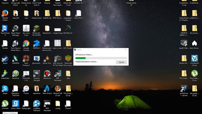
Task: Open the Sborka-44 zip folder
Action: pos(184,58)
